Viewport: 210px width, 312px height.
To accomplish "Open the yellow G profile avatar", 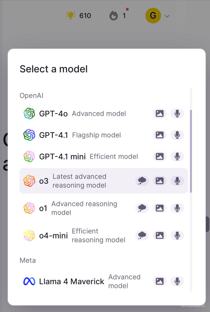I will (153, 15).
